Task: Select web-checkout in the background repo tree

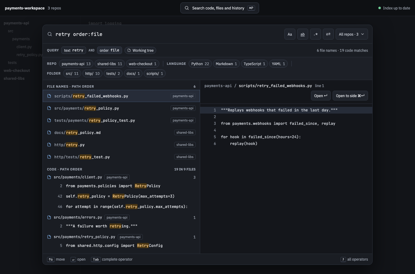Action: [x=17, y=71]
